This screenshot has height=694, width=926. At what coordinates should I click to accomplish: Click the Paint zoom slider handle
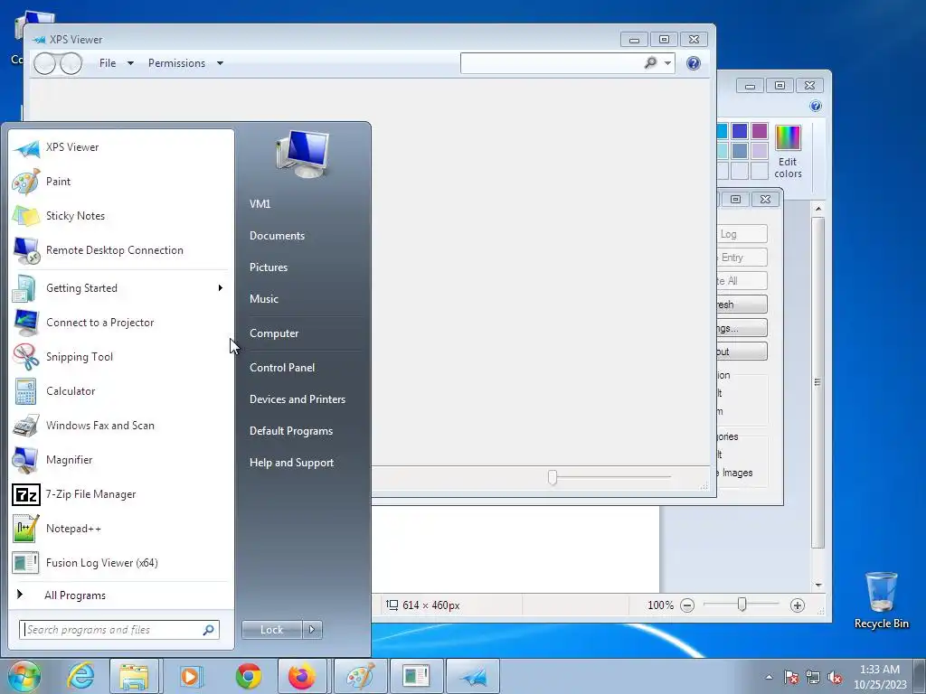742,605
